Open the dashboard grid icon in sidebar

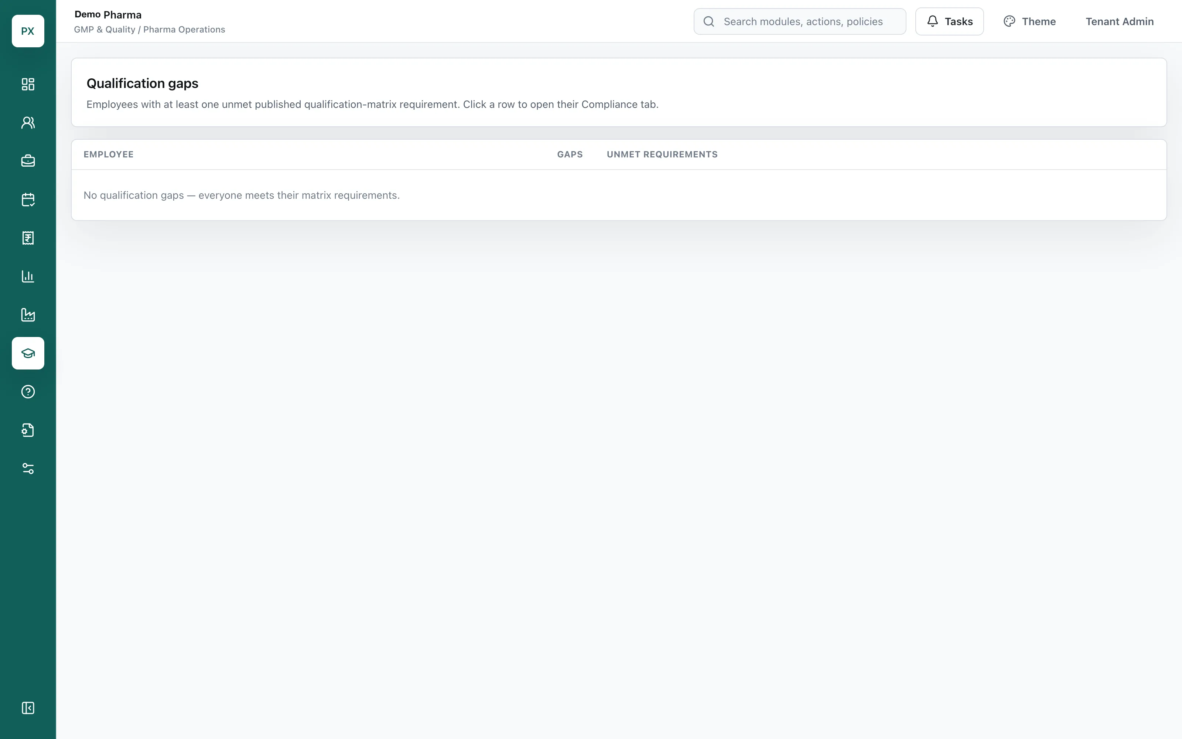[x=28, y=84]
